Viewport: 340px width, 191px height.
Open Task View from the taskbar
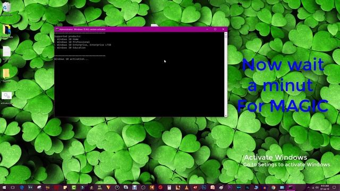(13, 187)
